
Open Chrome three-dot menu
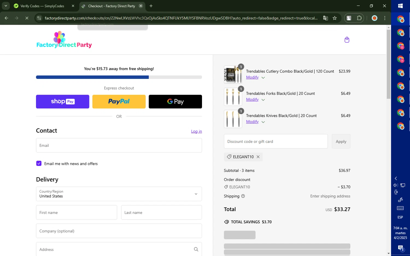385,18
